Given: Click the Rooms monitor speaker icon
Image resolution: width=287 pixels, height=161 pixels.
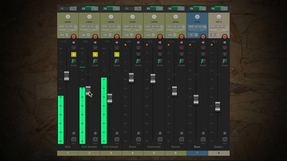Looking at the screenshot, I should (182, 42).
